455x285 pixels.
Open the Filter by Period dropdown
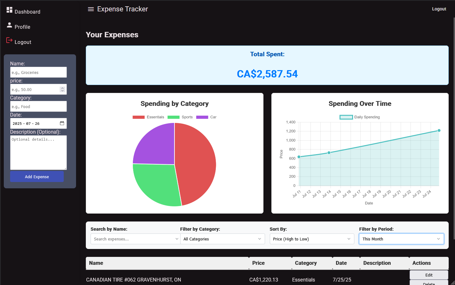(401, 239)
